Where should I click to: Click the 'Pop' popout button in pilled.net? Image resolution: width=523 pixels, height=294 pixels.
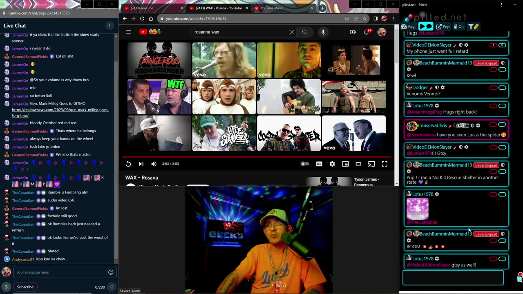pyautogui.click(x=443, y=27)
